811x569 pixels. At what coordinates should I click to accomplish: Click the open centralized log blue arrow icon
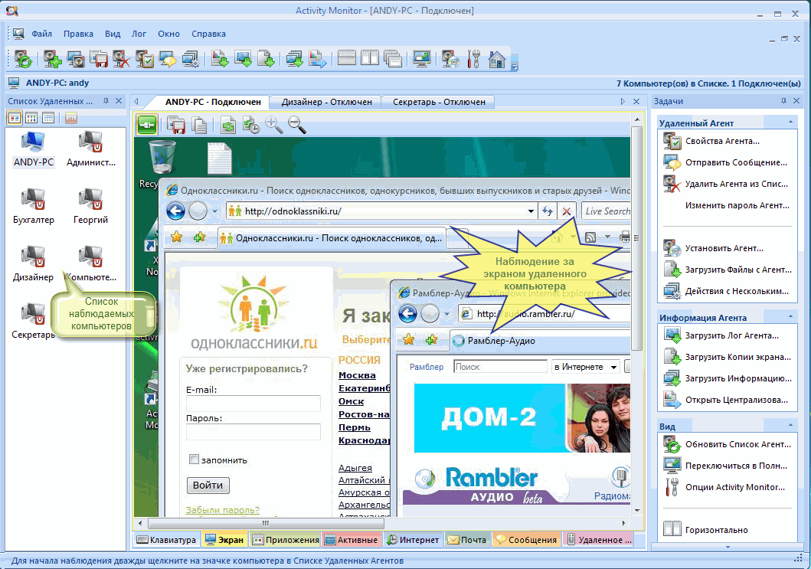pos(318,59)
